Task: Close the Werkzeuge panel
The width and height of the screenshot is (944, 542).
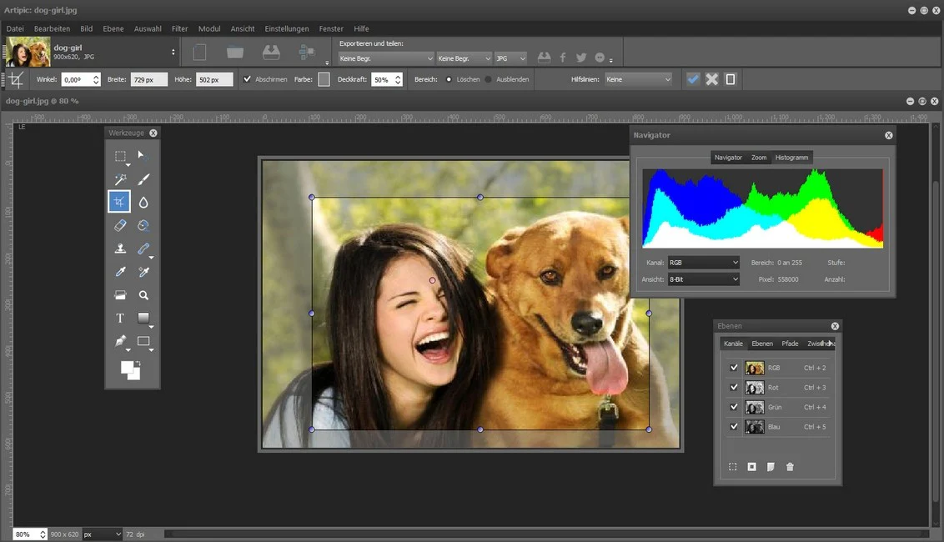Action: pos(153,133)
